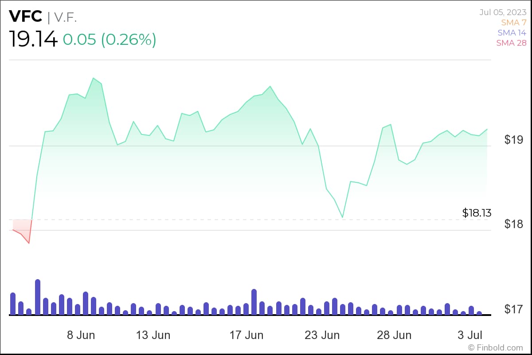Screen dimensions: 532x355
Task: Click the SMA 28 legend label
Action: [512, 43]
